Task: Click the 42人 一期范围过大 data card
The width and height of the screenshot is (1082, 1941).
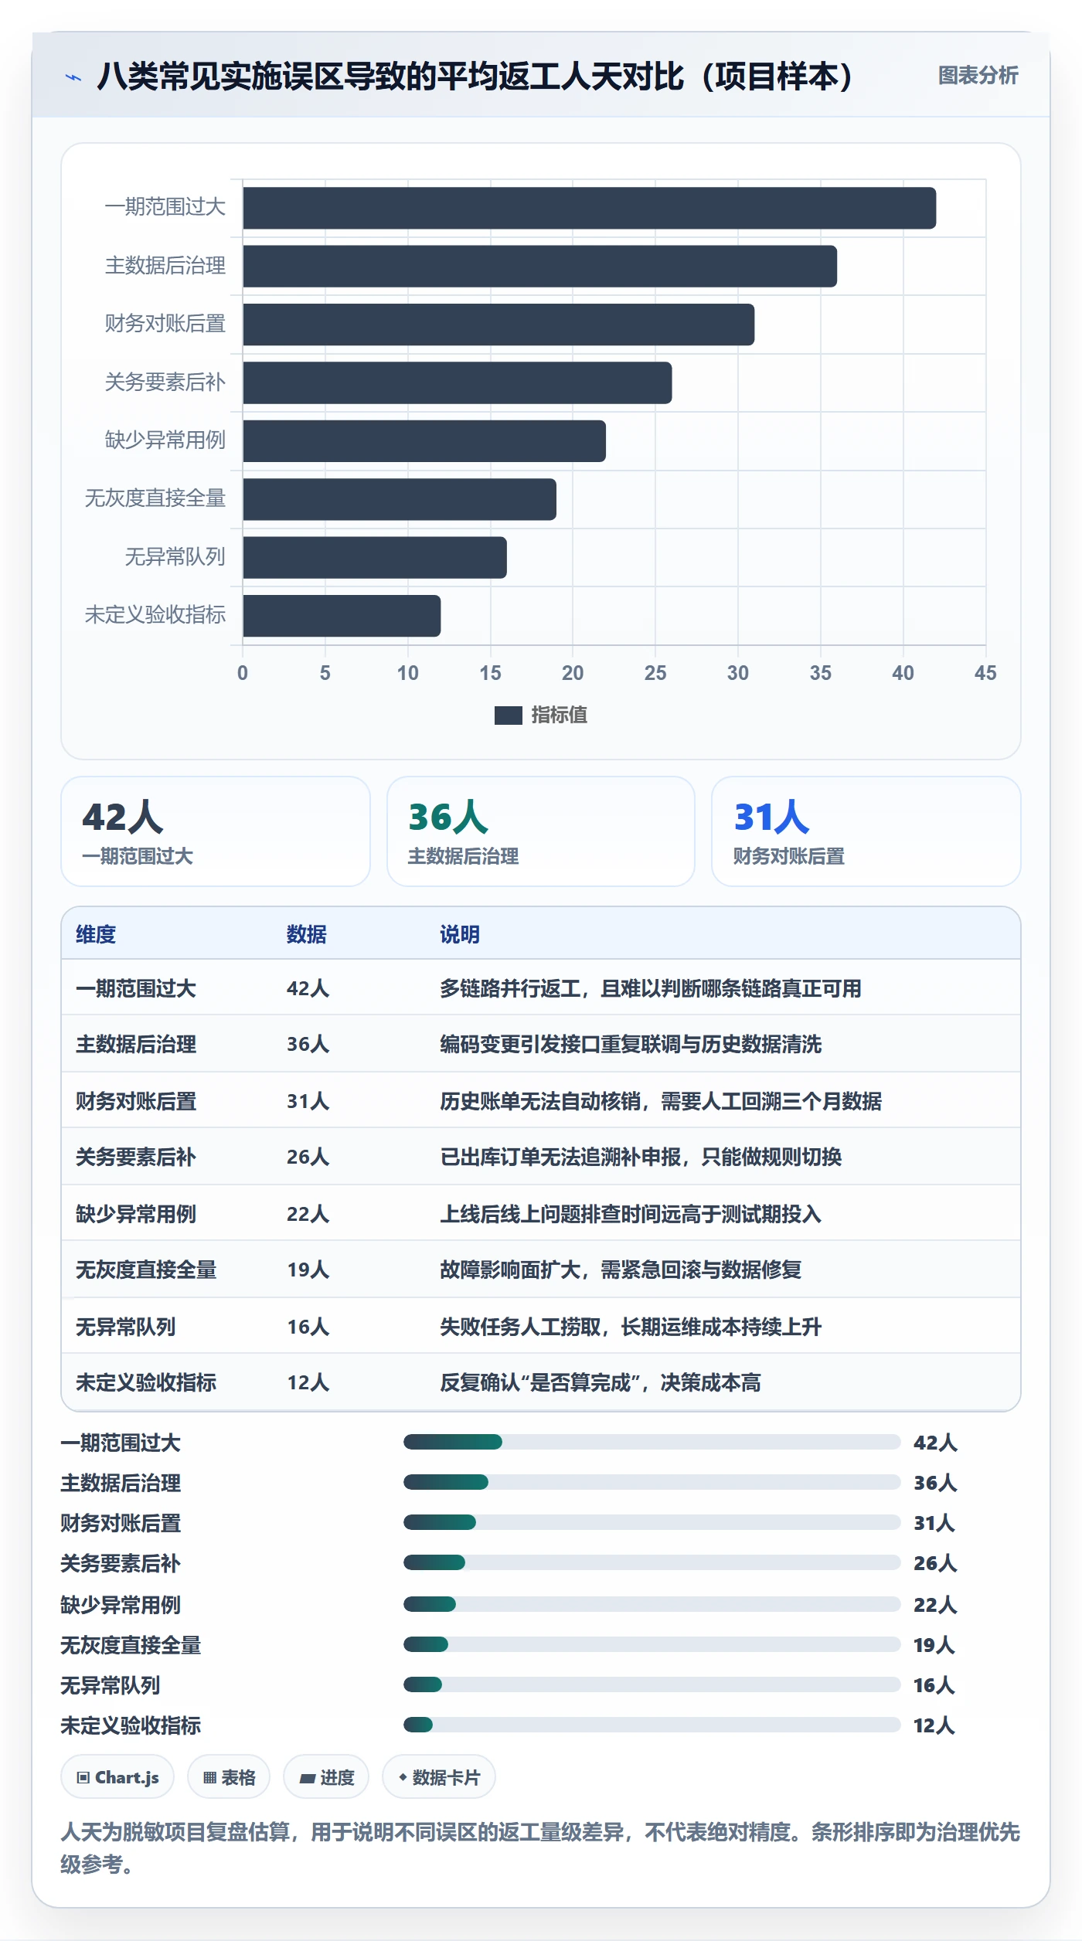Action: pyautogui.click(x=216, y=831)
